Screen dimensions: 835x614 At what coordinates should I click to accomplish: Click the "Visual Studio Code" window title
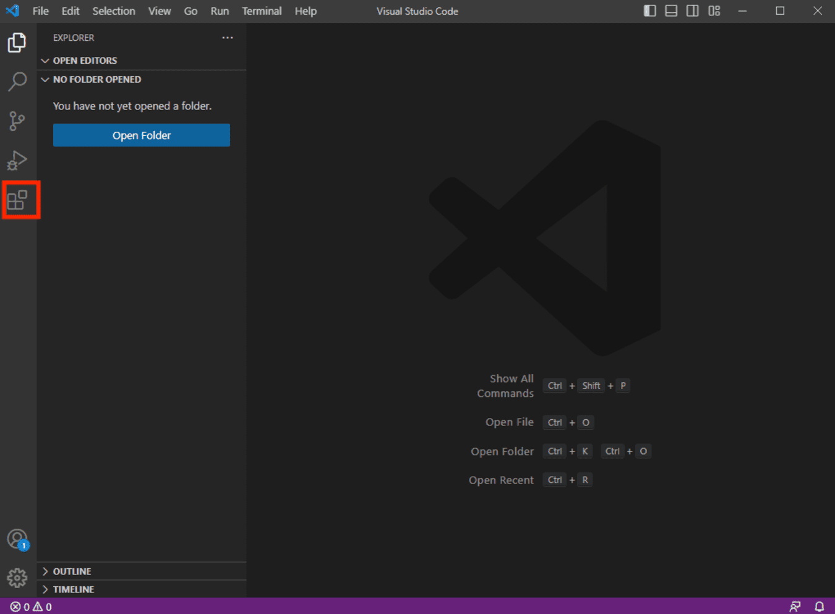pos(417,11)
